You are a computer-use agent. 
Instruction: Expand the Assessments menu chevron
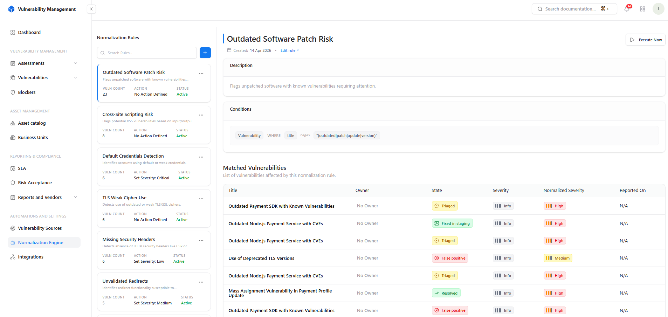pos(76,63)
